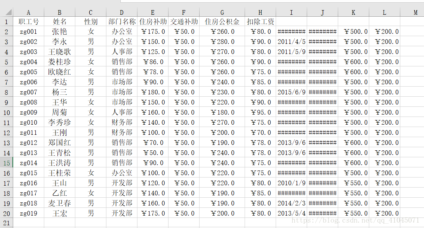Select row 21 header
Image resolution: width=424 pixels, height=228 pixels.
coord(7,223)
